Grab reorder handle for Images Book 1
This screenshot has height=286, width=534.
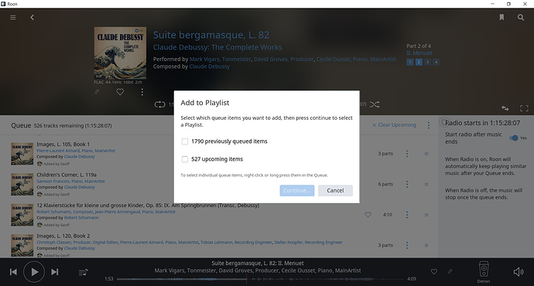tap(426, 154)
